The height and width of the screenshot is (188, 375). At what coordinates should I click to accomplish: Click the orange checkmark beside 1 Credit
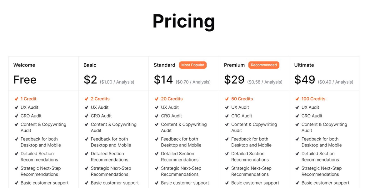[16, 99]
